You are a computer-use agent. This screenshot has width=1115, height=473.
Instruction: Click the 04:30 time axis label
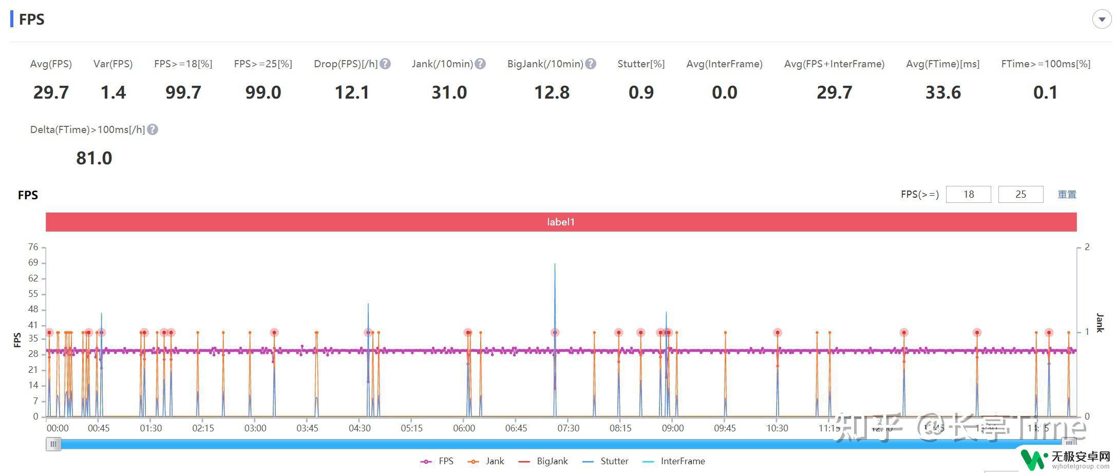coord(360,428)
